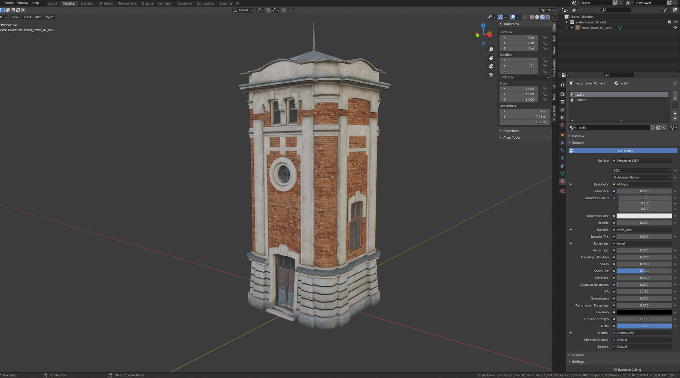Open Christensen-Burley subsurface method dropdown
Screen dimensions: 680x378
pos(642,177)
